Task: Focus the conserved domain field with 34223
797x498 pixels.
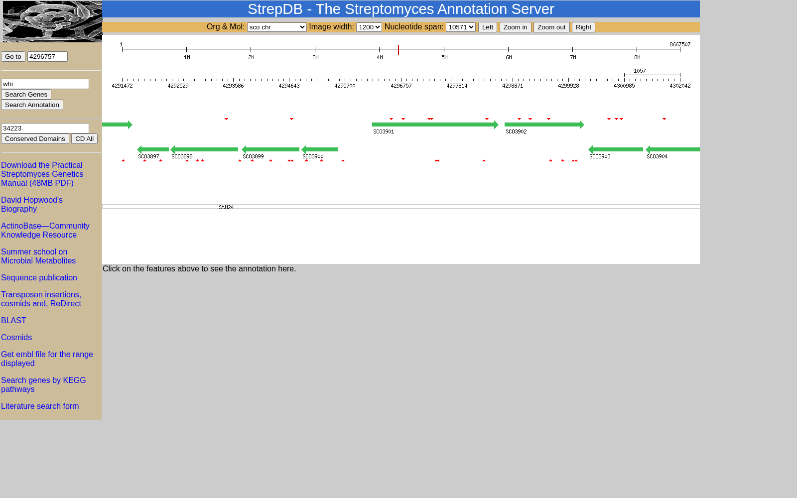Action: click(45, 128)
